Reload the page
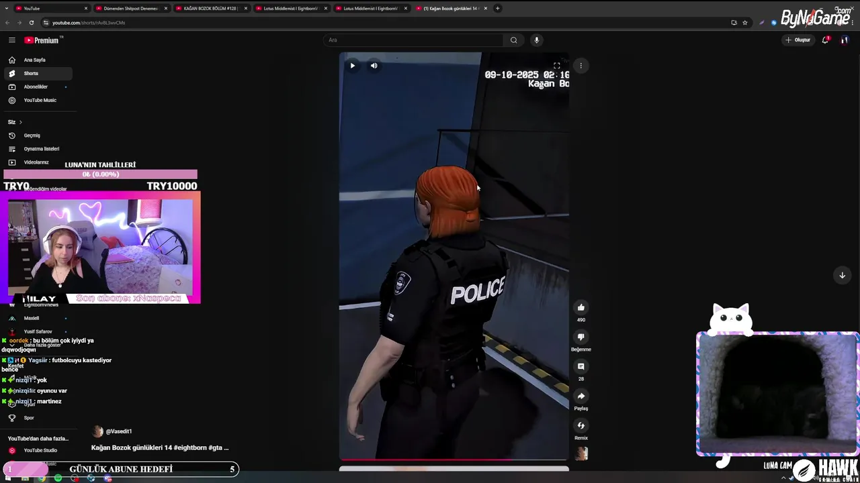Image resolution: width=860 pixels, height=483 pixels. [x=32, y=23]
